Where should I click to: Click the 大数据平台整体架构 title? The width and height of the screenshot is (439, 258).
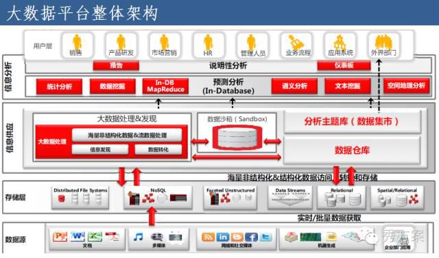click(82, 13)
